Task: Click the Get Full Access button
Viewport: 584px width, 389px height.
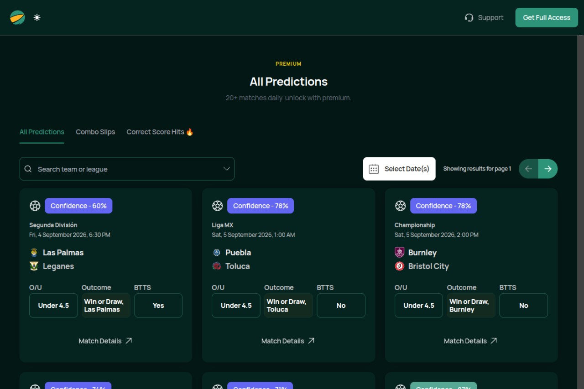Action: coord(547,17)
